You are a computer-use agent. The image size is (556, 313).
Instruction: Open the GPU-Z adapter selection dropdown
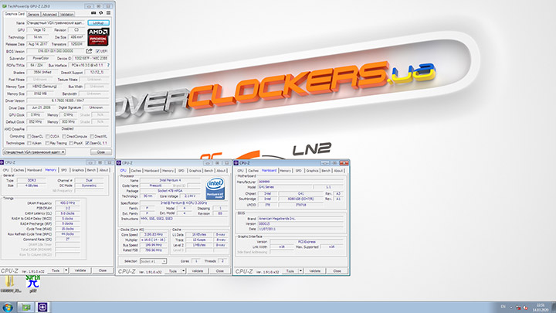click(x=34, y=152)
